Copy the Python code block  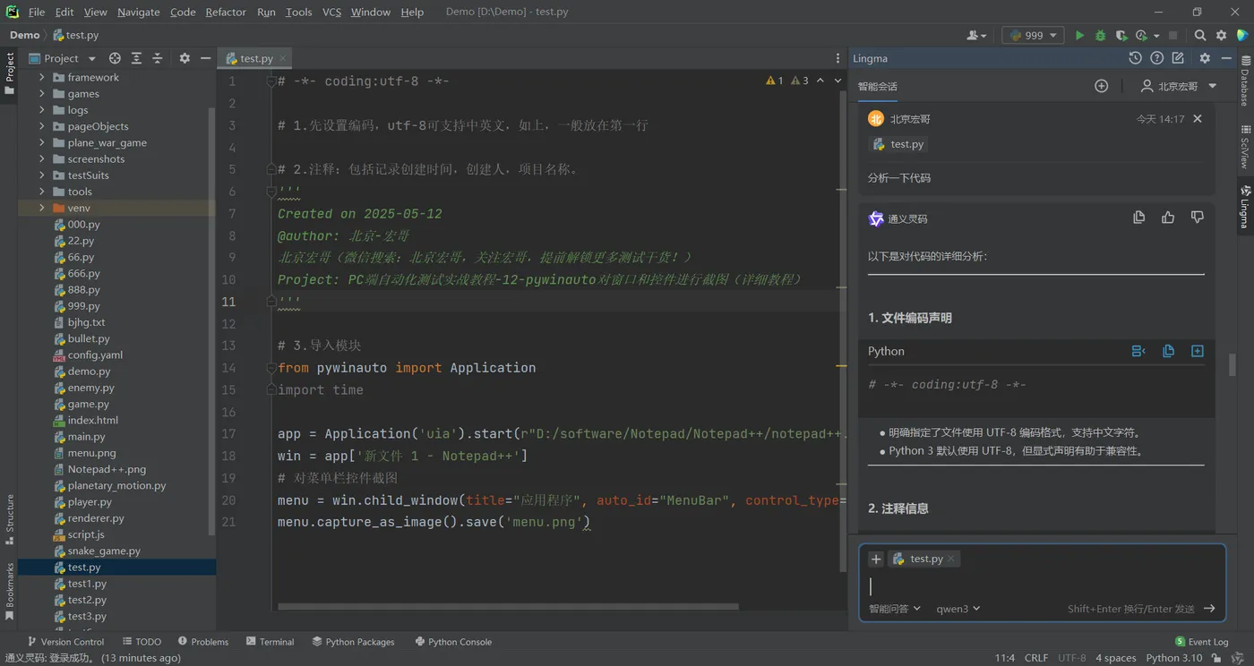[x=1168, y=351]
